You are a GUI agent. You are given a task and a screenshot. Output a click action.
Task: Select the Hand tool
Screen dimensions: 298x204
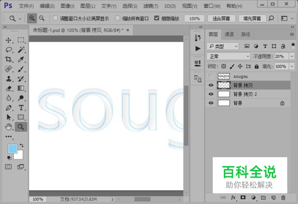point(9,127)
